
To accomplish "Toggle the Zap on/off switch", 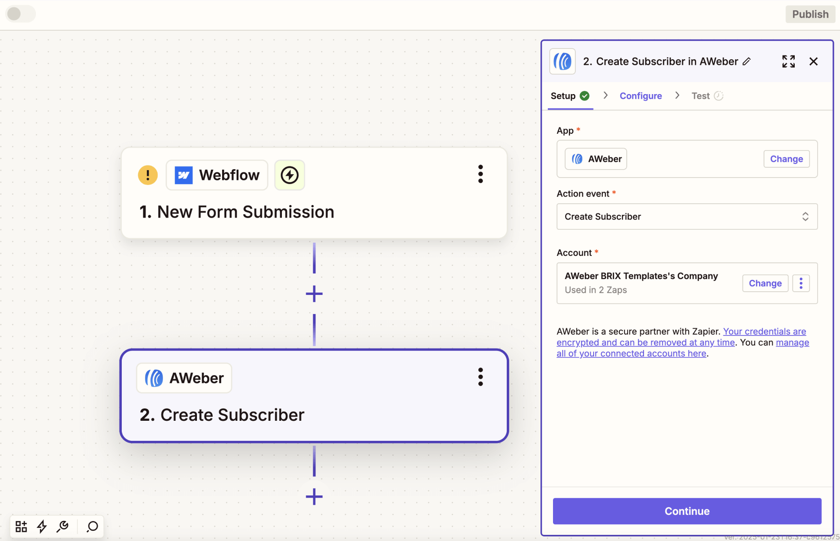I will tap(20, 14).
